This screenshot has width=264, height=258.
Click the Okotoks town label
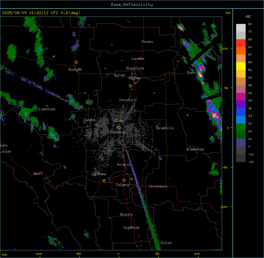[126, 214]
